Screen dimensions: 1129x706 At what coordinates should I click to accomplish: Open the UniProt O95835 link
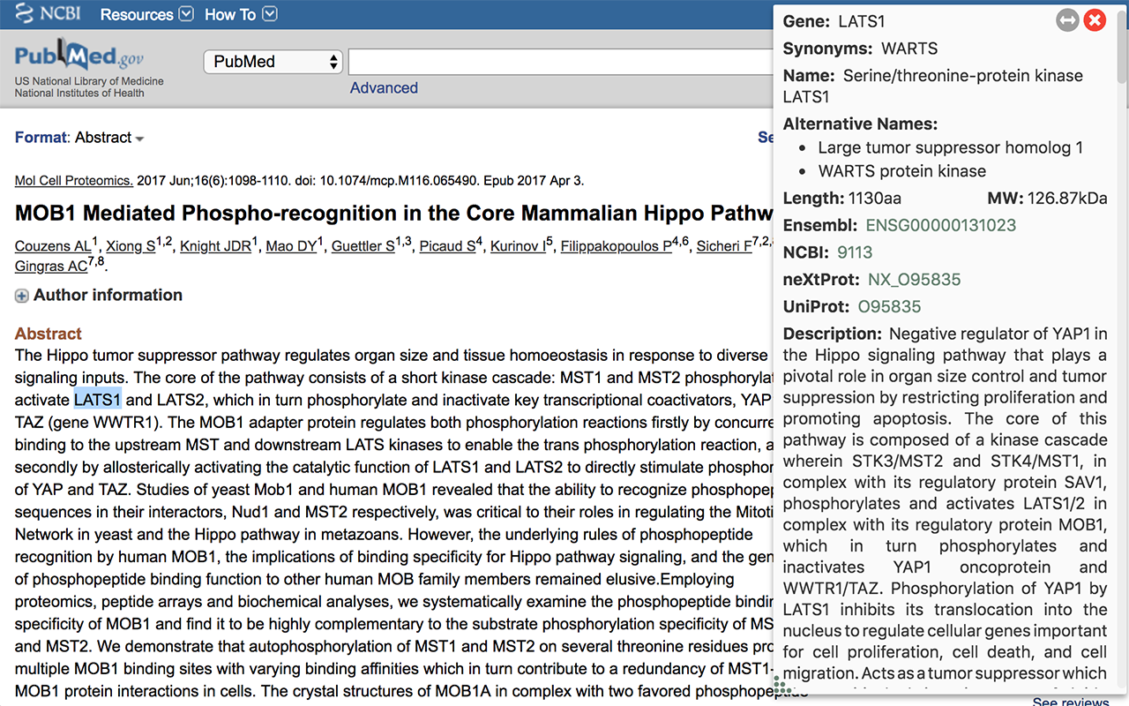[889, 307]
